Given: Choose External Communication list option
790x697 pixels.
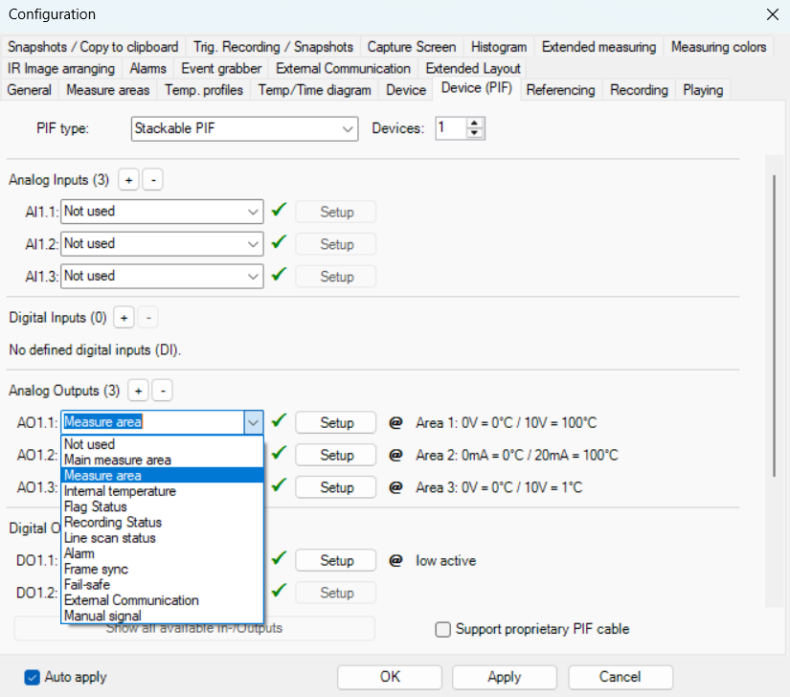Looking at the screenshot, I should point(162,600).
